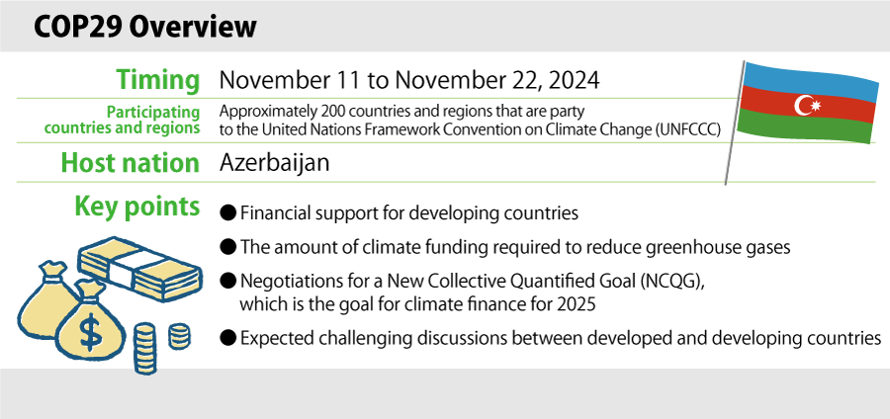
Task: Click Participating countries and regions label
Action: pyautogui.click(x=122, y=121)
